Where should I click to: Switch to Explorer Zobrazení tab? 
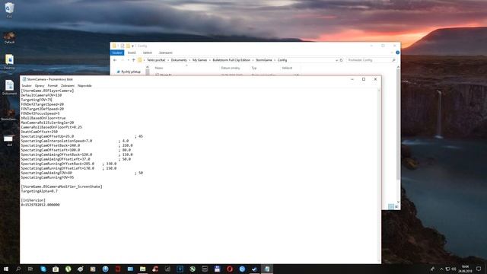[166, 53]
